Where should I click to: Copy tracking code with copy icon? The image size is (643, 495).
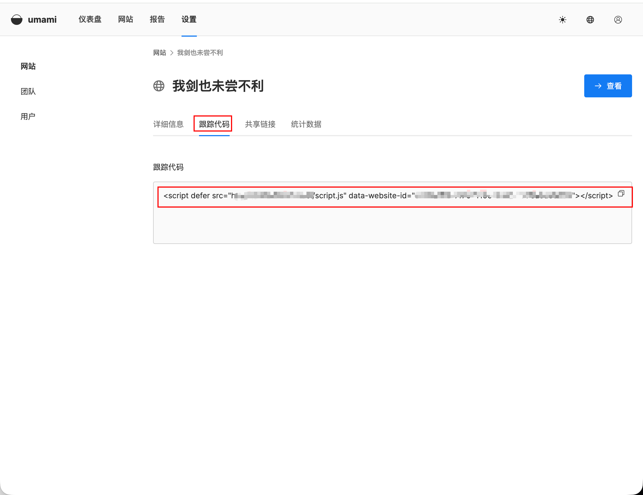tap(621, 193)
